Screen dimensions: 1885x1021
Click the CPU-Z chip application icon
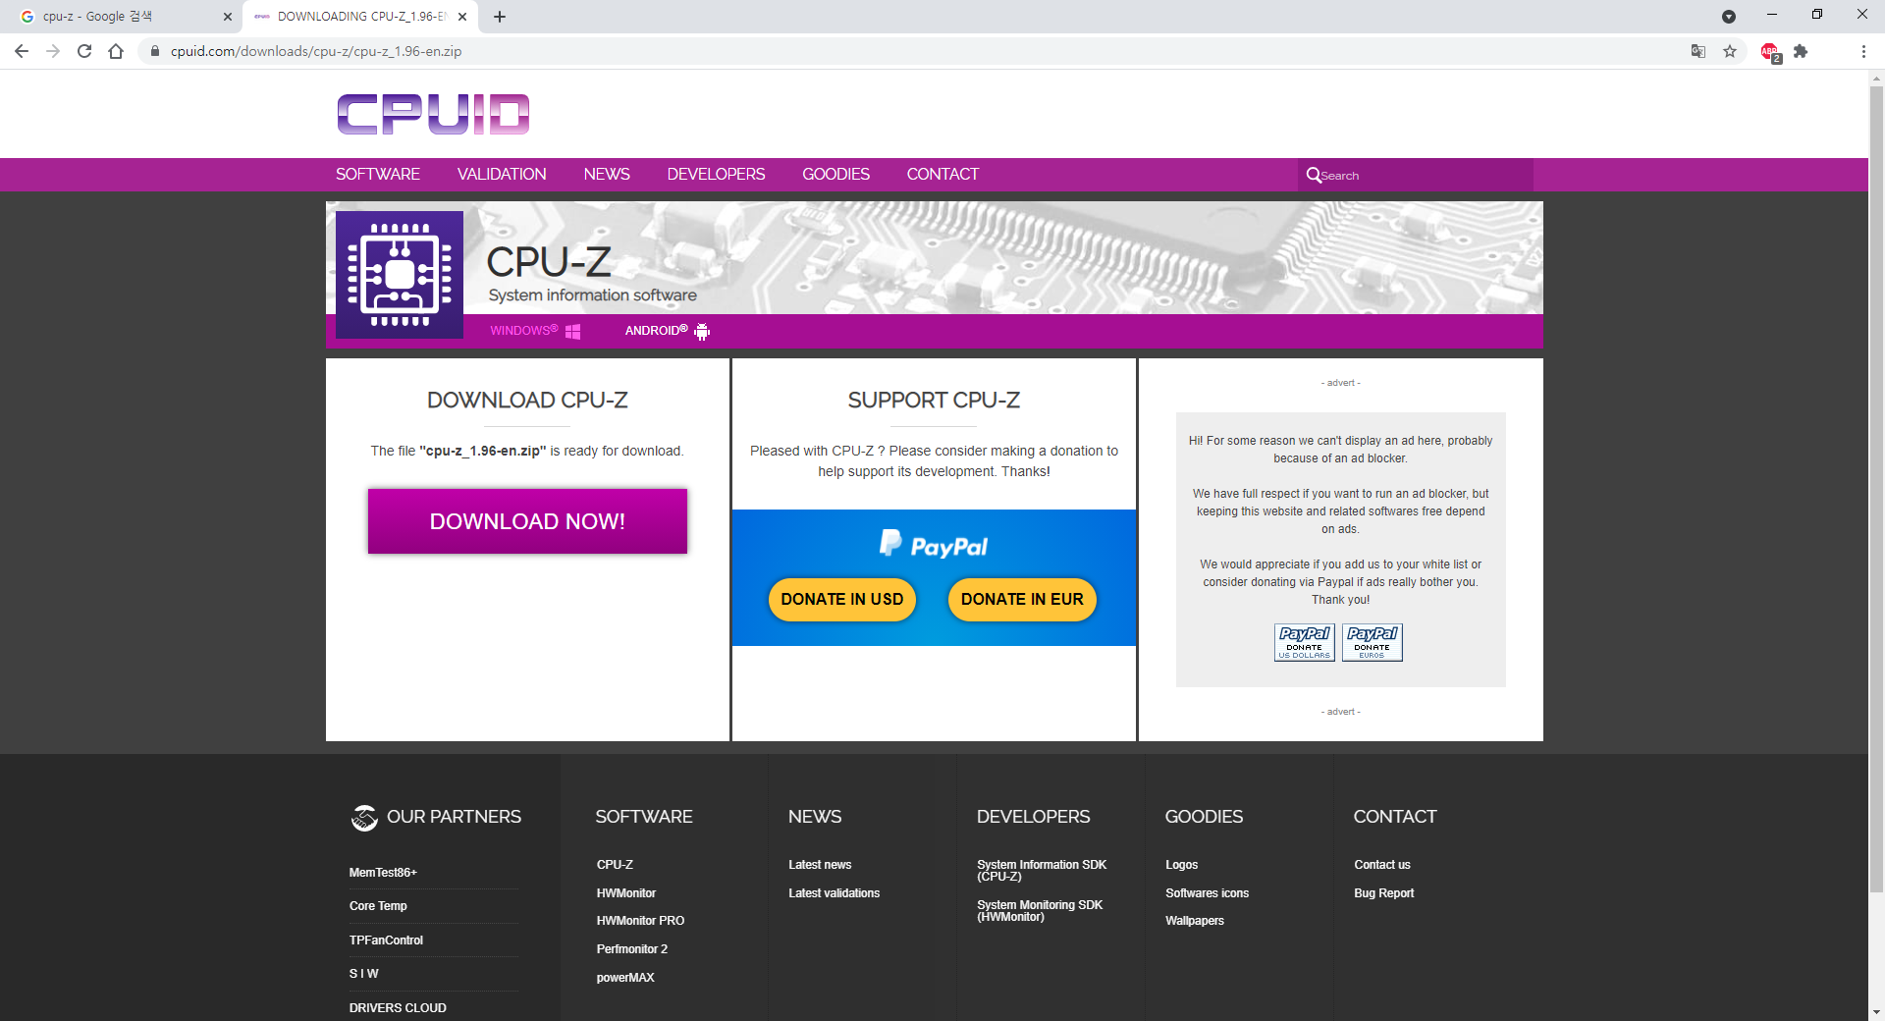coord(400,275)
